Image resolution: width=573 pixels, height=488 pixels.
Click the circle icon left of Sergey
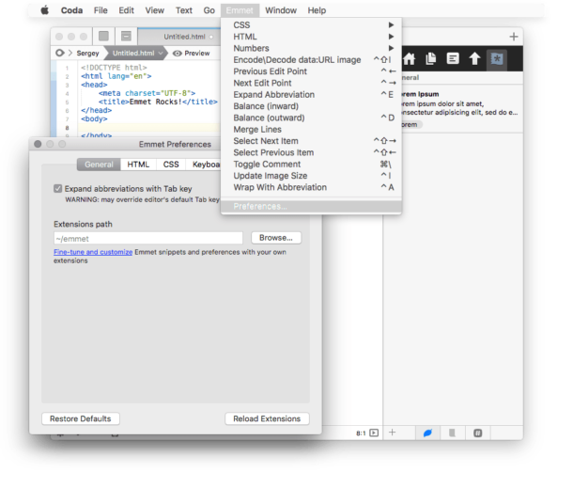click(59, 53)
